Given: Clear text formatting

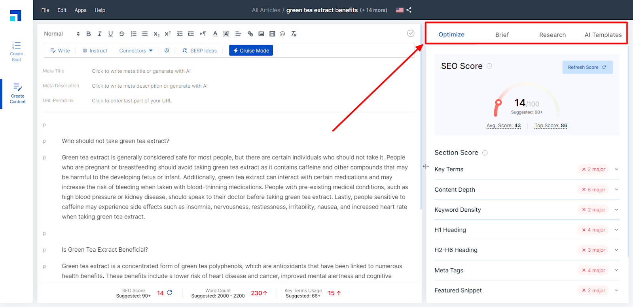Looking at the screenshot, I should 294,34.
